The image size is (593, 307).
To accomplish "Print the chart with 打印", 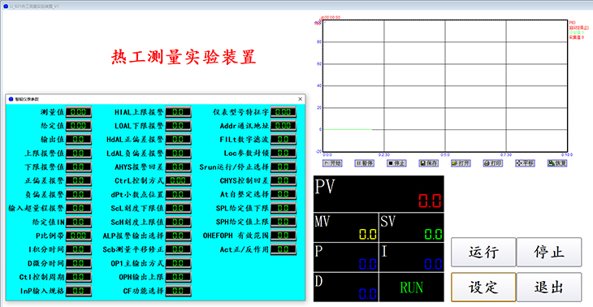I will (x=493, y=163).
